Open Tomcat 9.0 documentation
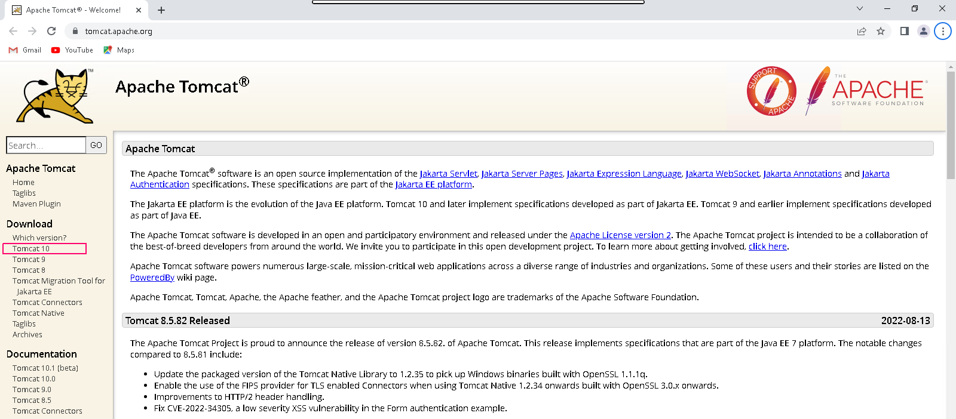The width and height of the screenshot is (956, 419). tap(32, 390)
